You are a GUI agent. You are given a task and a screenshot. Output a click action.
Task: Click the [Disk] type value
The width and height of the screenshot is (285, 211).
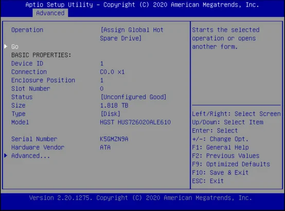111,114
